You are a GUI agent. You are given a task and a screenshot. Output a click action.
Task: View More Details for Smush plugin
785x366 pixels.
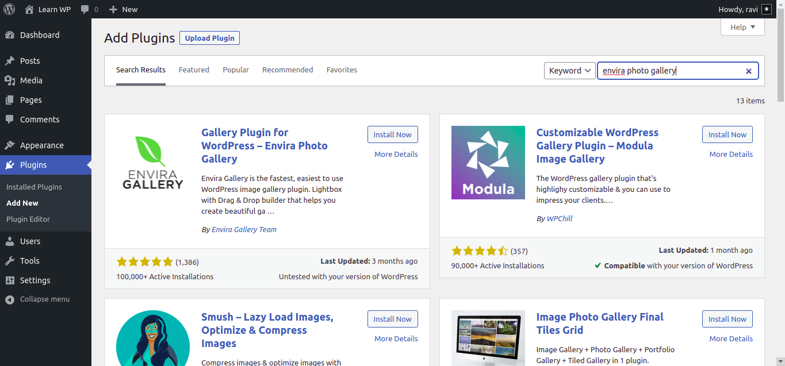click(396, 338)
